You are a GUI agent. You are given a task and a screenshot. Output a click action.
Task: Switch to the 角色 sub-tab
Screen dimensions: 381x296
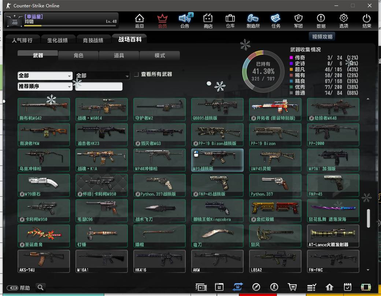pyautogui.click(x=78, y=55)
